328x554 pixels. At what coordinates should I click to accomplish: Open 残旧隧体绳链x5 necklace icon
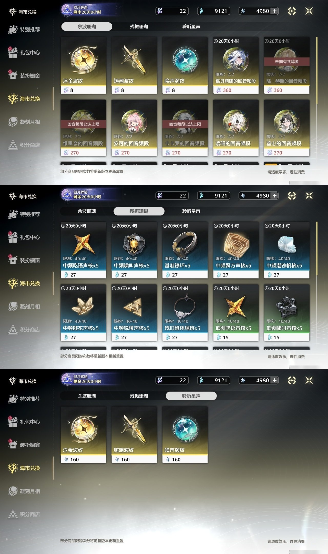[185, 306]
